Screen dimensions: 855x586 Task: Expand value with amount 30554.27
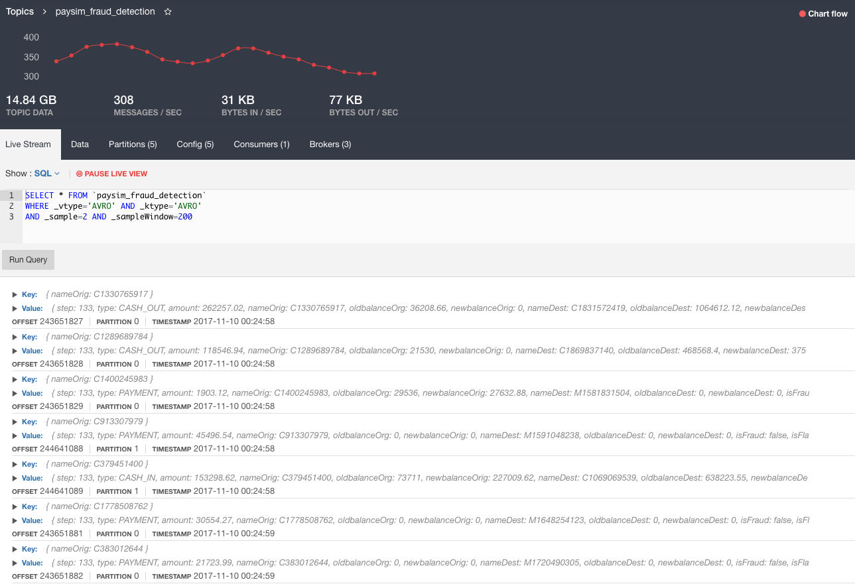[15, 520]
